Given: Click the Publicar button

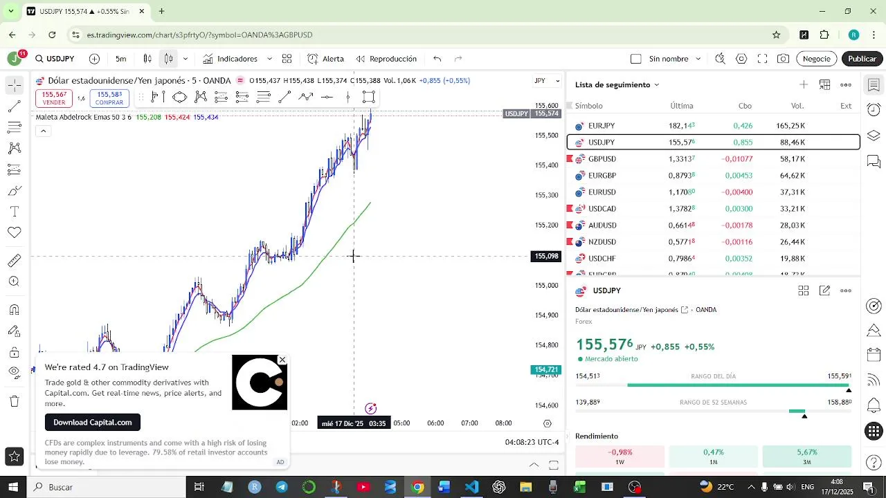Looking at the screenshot, I should [862, 59].
